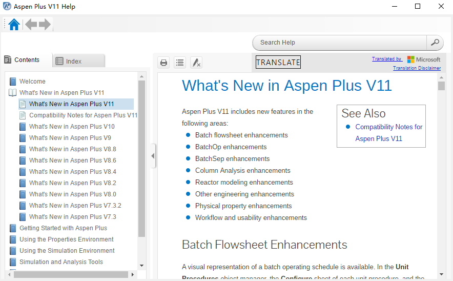Navigate back with the left arrow

[x=31, y=24]
